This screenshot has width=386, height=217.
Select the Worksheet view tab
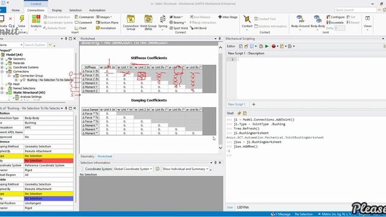click(104, 157)
